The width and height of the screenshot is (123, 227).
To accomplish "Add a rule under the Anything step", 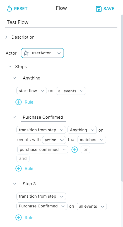I will 24,102.
